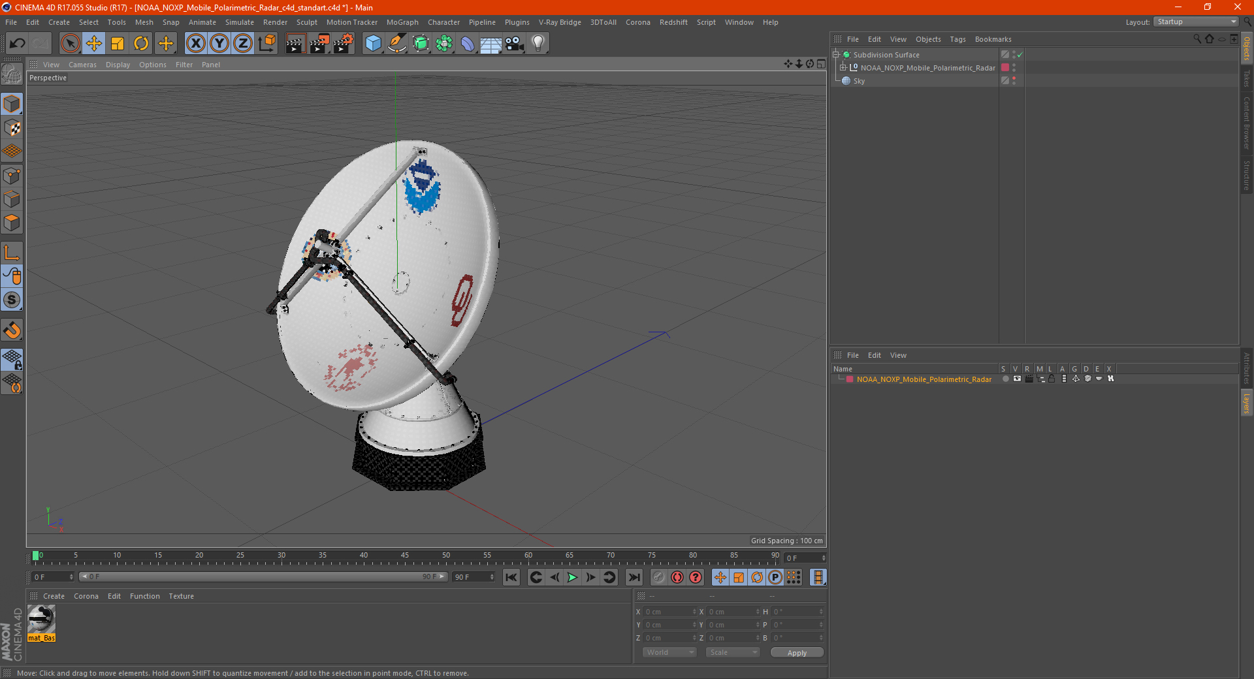Click the timeline range slider bar
1254x679 pixels.
tap(263, 576)
